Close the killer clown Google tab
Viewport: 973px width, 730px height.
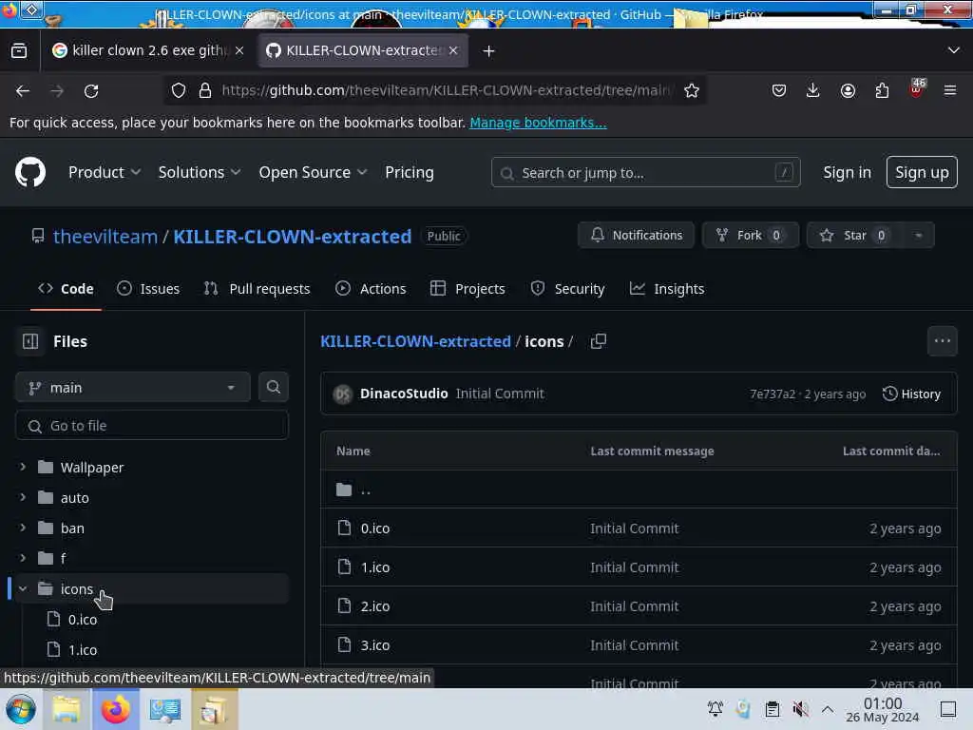(x=239, y=50)
